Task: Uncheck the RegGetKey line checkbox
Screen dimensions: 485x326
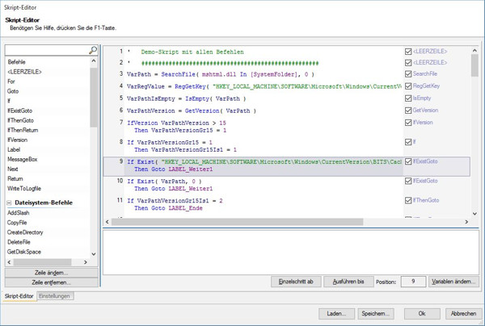Action: (408, 86)
